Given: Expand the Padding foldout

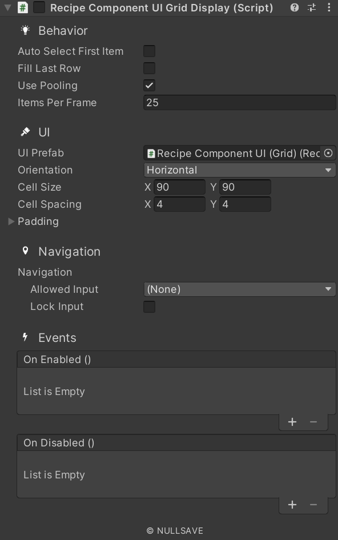Looking at the screenshot, I should 11,221.
